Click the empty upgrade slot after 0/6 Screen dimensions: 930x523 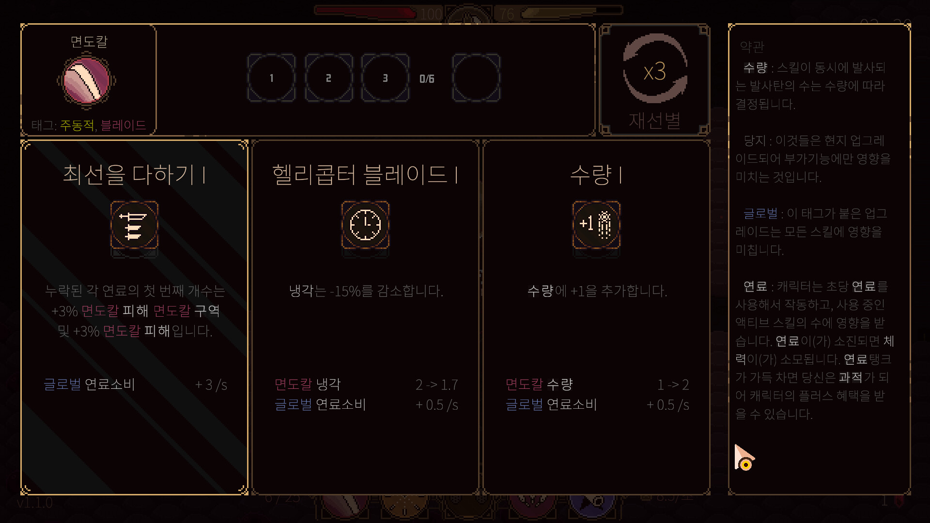click(476, 78)
